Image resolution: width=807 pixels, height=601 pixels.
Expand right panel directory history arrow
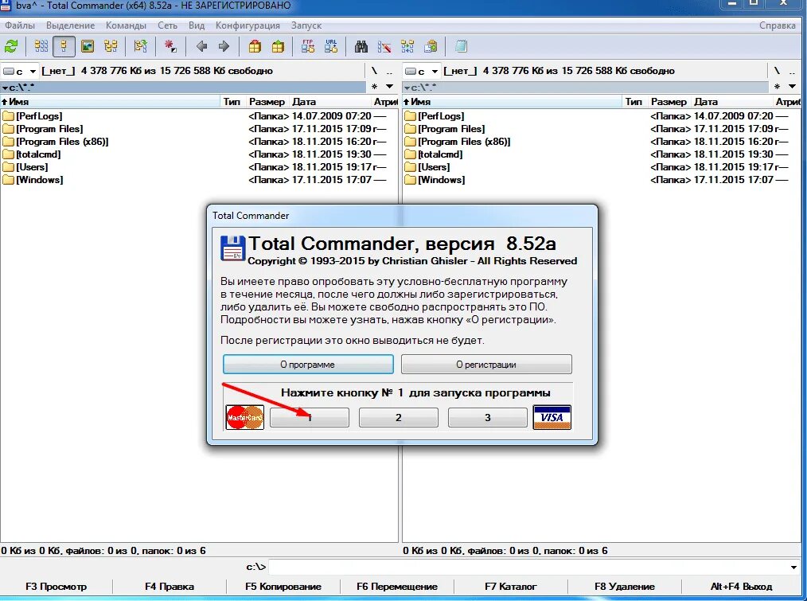pos(792,87)
